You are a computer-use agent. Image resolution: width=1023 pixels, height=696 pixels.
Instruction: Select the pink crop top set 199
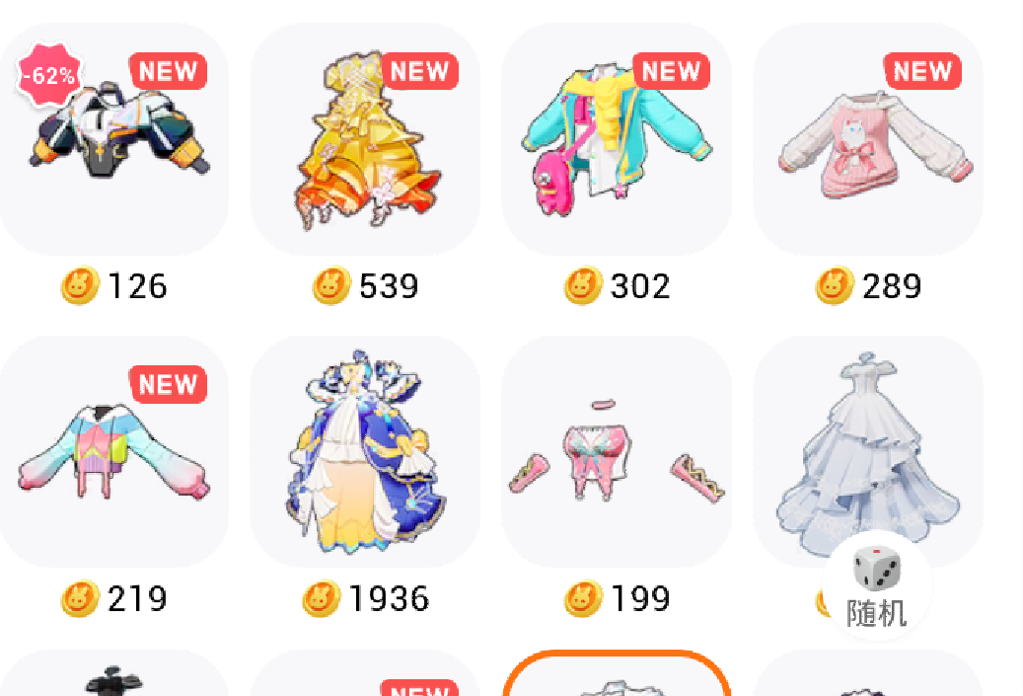(617, 452)
